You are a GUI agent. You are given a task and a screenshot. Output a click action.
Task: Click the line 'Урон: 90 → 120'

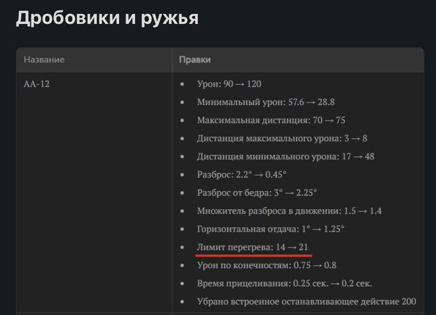click(x=229, y=84)
